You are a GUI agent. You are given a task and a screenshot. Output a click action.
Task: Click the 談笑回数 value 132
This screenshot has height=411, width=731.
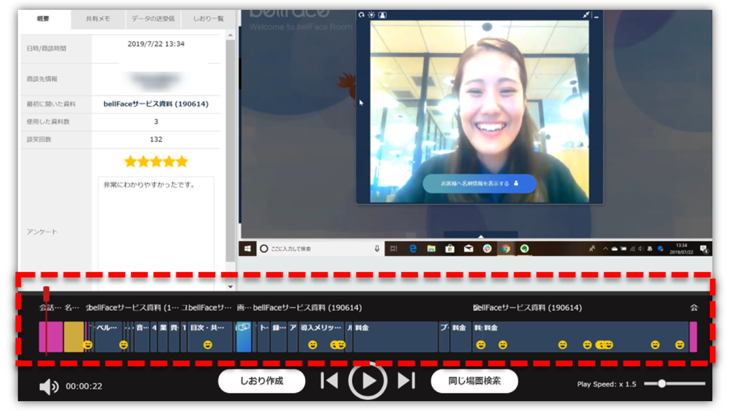(x=156, y=139)
